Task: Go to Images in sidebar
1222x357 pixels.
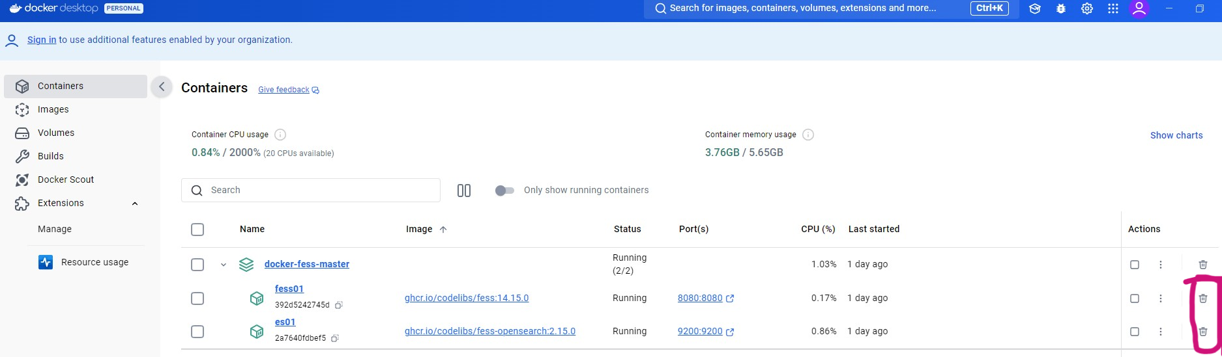Action: [75, 109]
